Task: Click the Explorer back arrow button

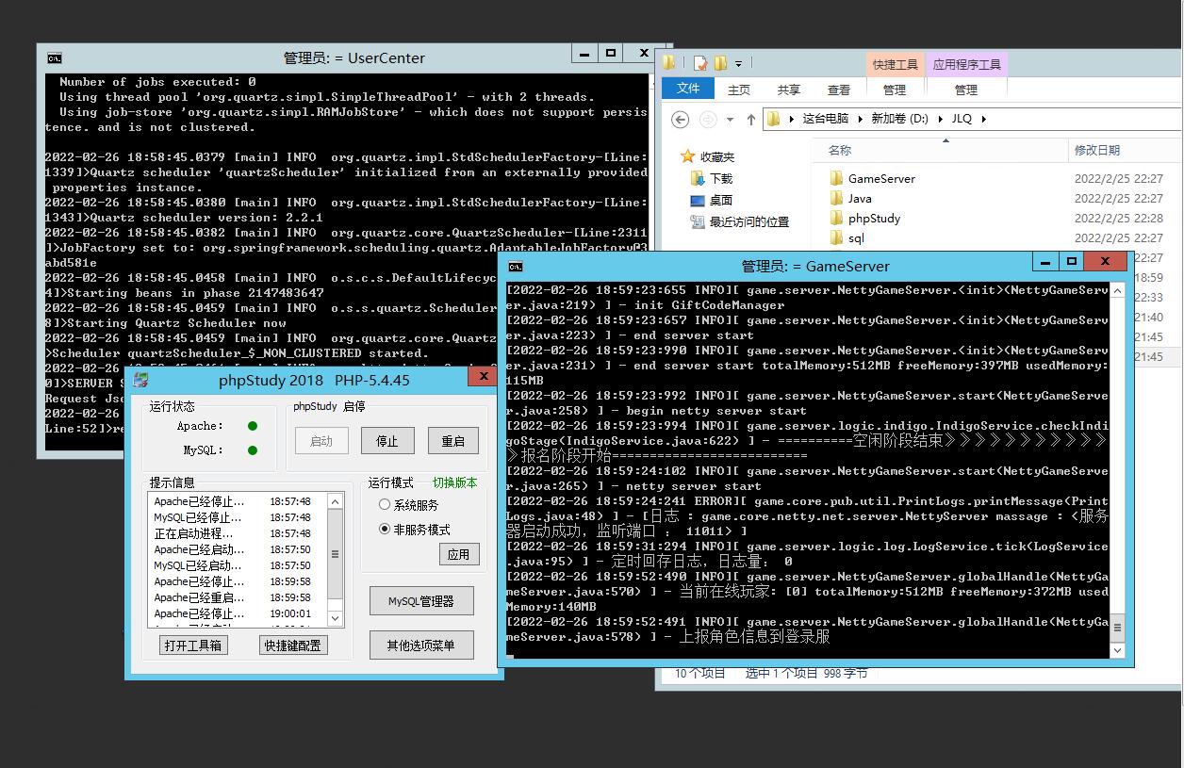Action: tap(681, 119)
